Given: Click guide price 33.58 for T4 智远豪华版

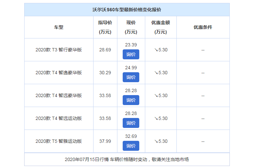Looking at the screenshot, I should 105,95.
